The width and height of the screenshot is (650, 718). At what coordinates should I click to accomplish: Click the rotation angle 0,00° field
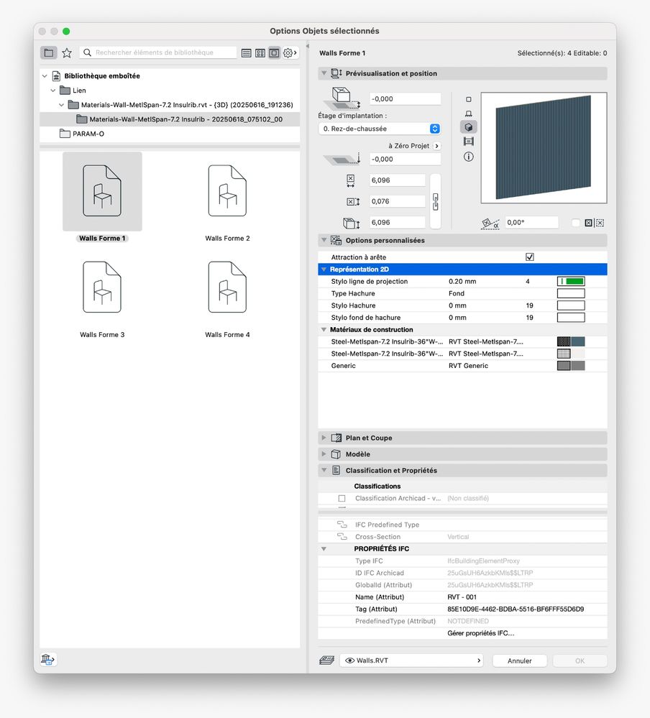[531, 223]
